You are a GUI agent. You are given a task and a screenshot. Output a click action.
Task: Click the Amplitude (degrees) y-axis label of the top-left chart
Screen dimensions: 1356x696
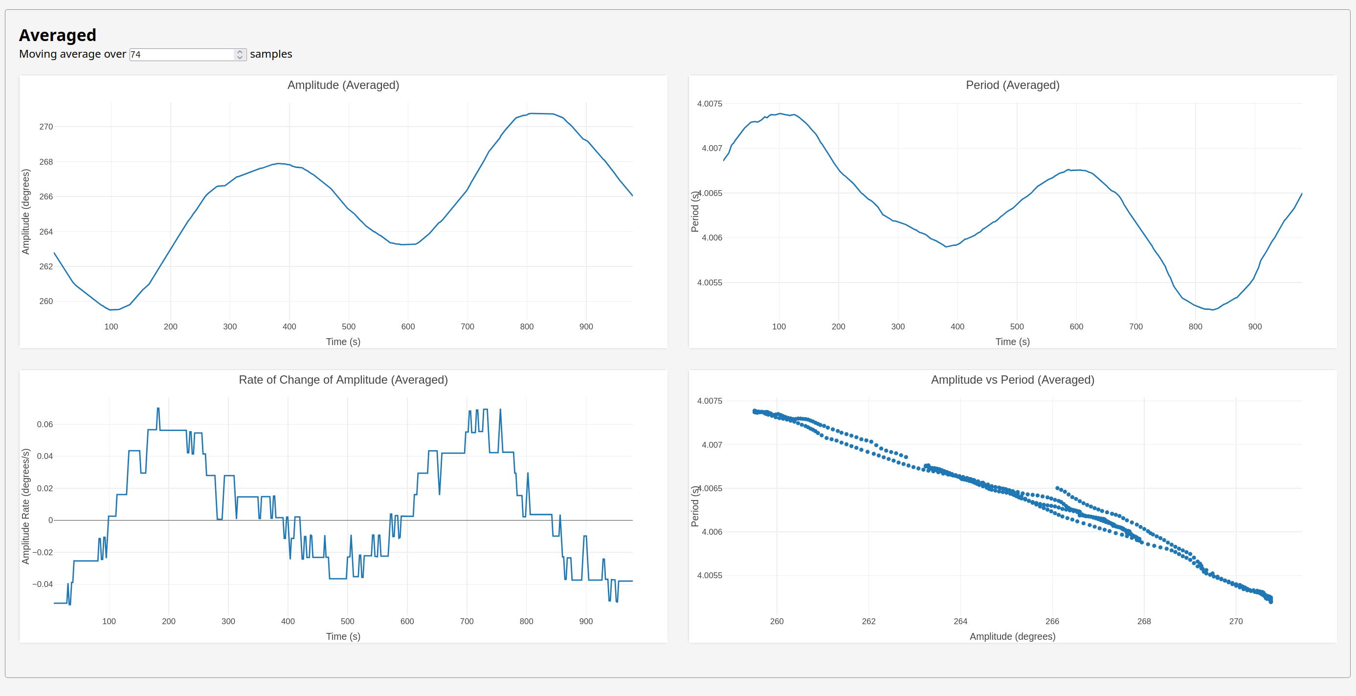point(26,212)
